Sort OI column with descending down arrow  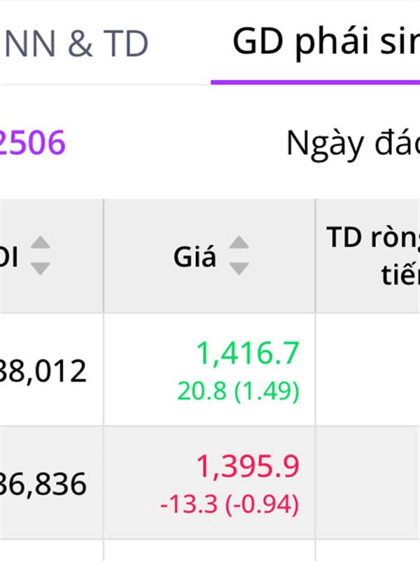click(x=40, y=269)
